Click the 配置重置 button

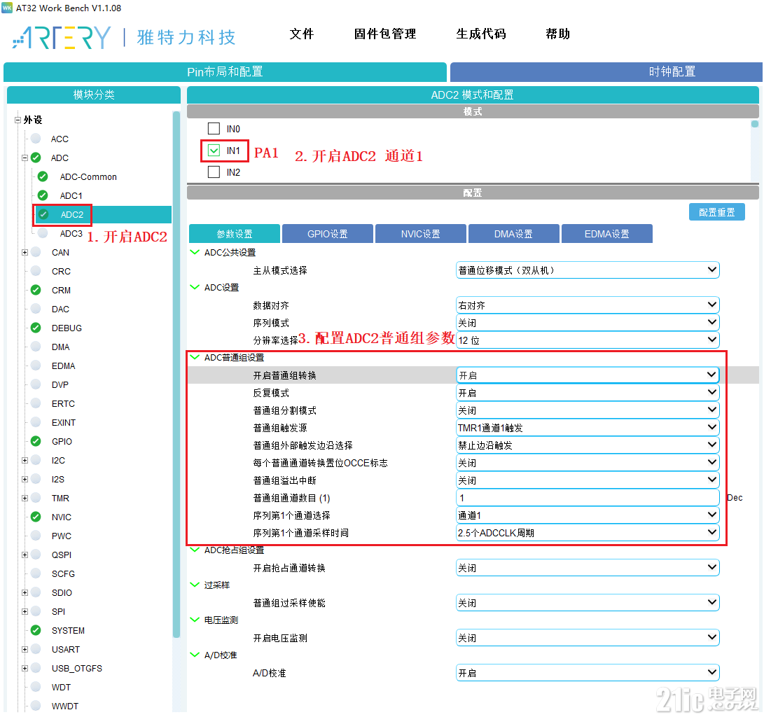coord(717,212)
